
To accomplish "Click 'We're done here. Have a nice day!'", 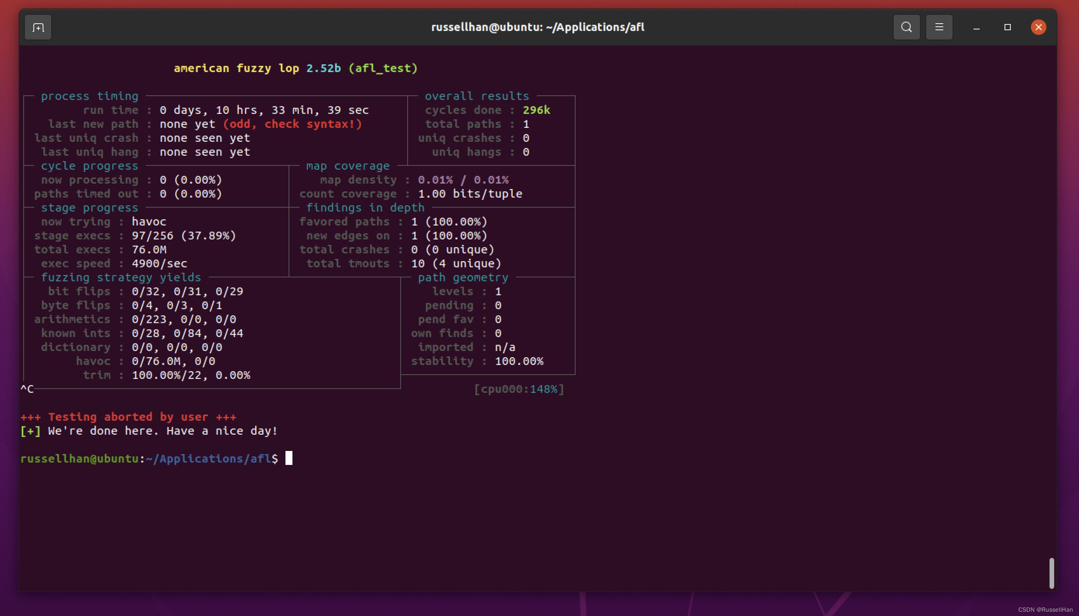I will 163,431.
